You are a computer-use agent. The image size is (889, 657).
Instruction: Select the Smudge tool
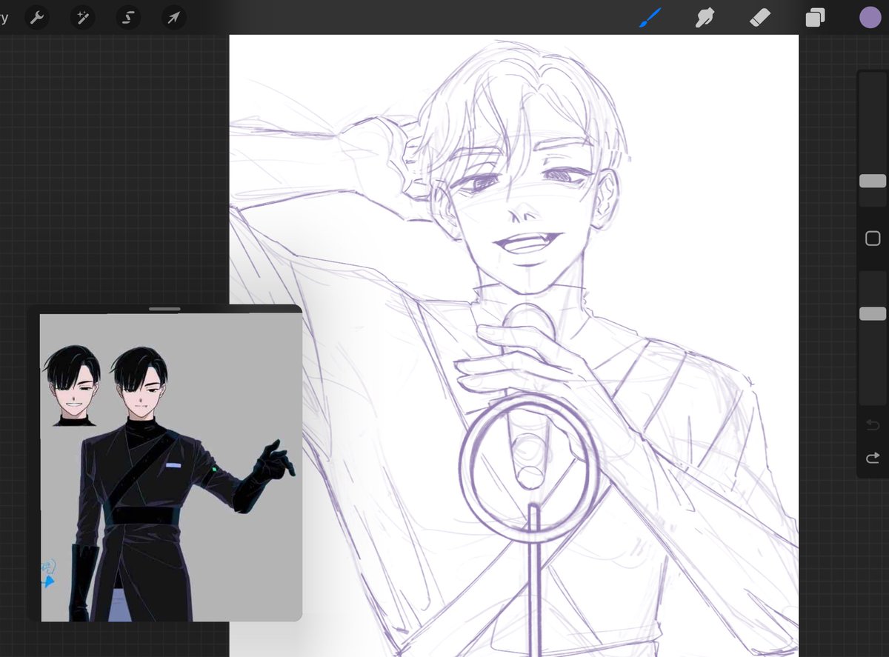click(x=704, y=17)
